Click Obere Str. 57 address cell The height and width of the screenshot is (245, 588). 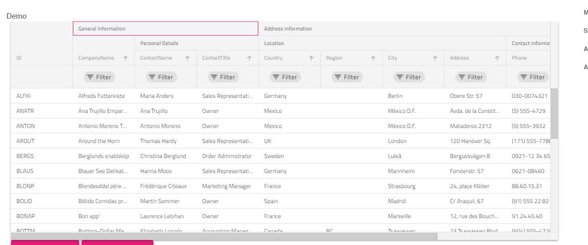[x=475, y=96]
